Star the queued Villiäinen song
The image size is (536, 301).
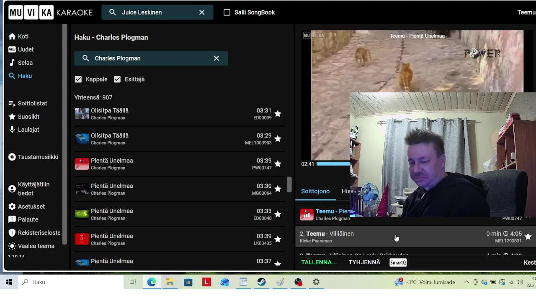tap(528, 237)
